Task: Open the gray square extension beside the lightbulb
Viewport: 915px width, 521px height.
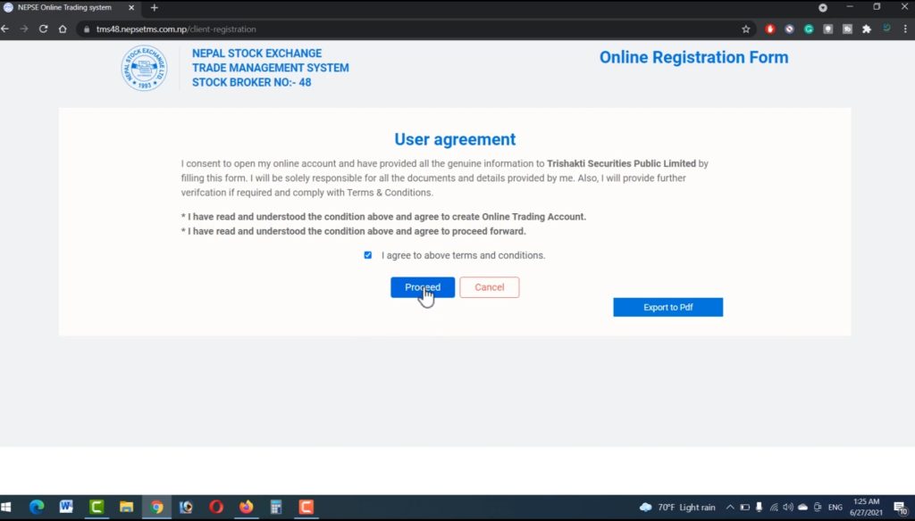Action: 847,29
